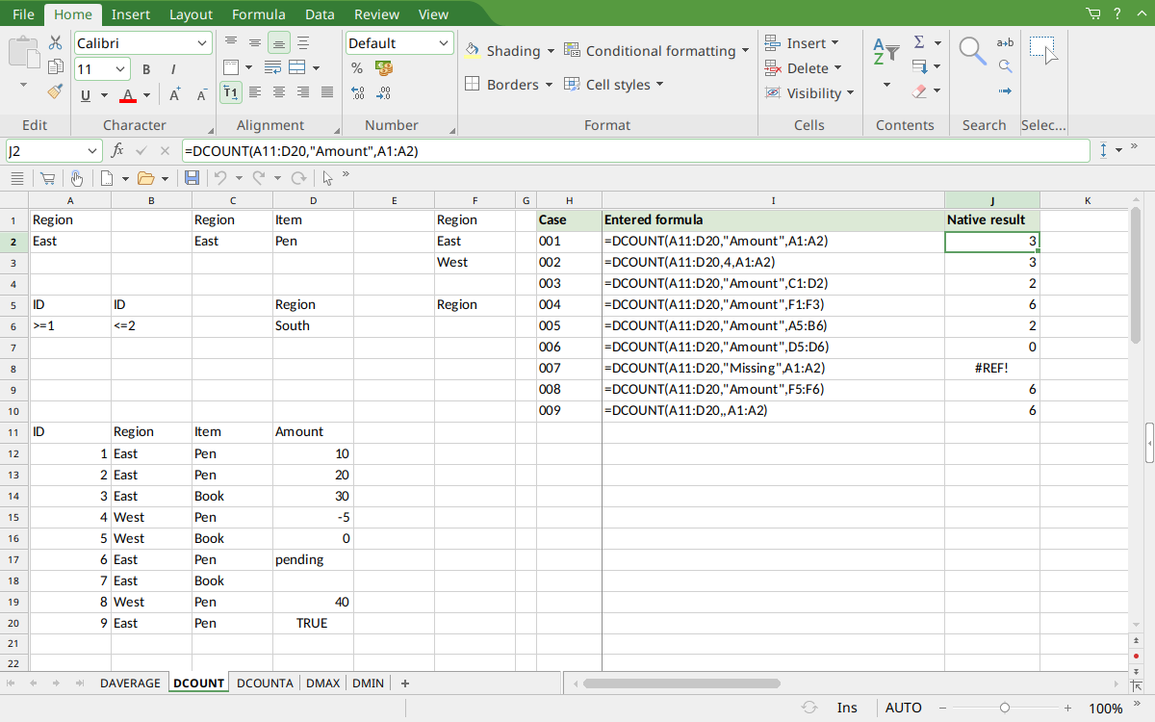Center cell text horizontally
1155x722 pixels.
(x=278, y=92)
